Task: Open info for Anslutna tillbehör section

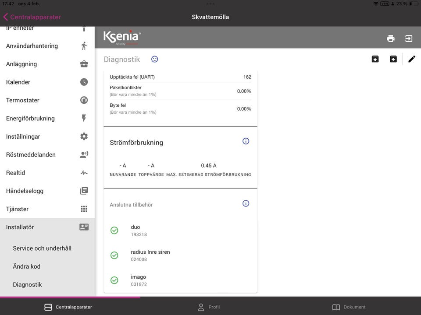Action: [x=246, y=203]
